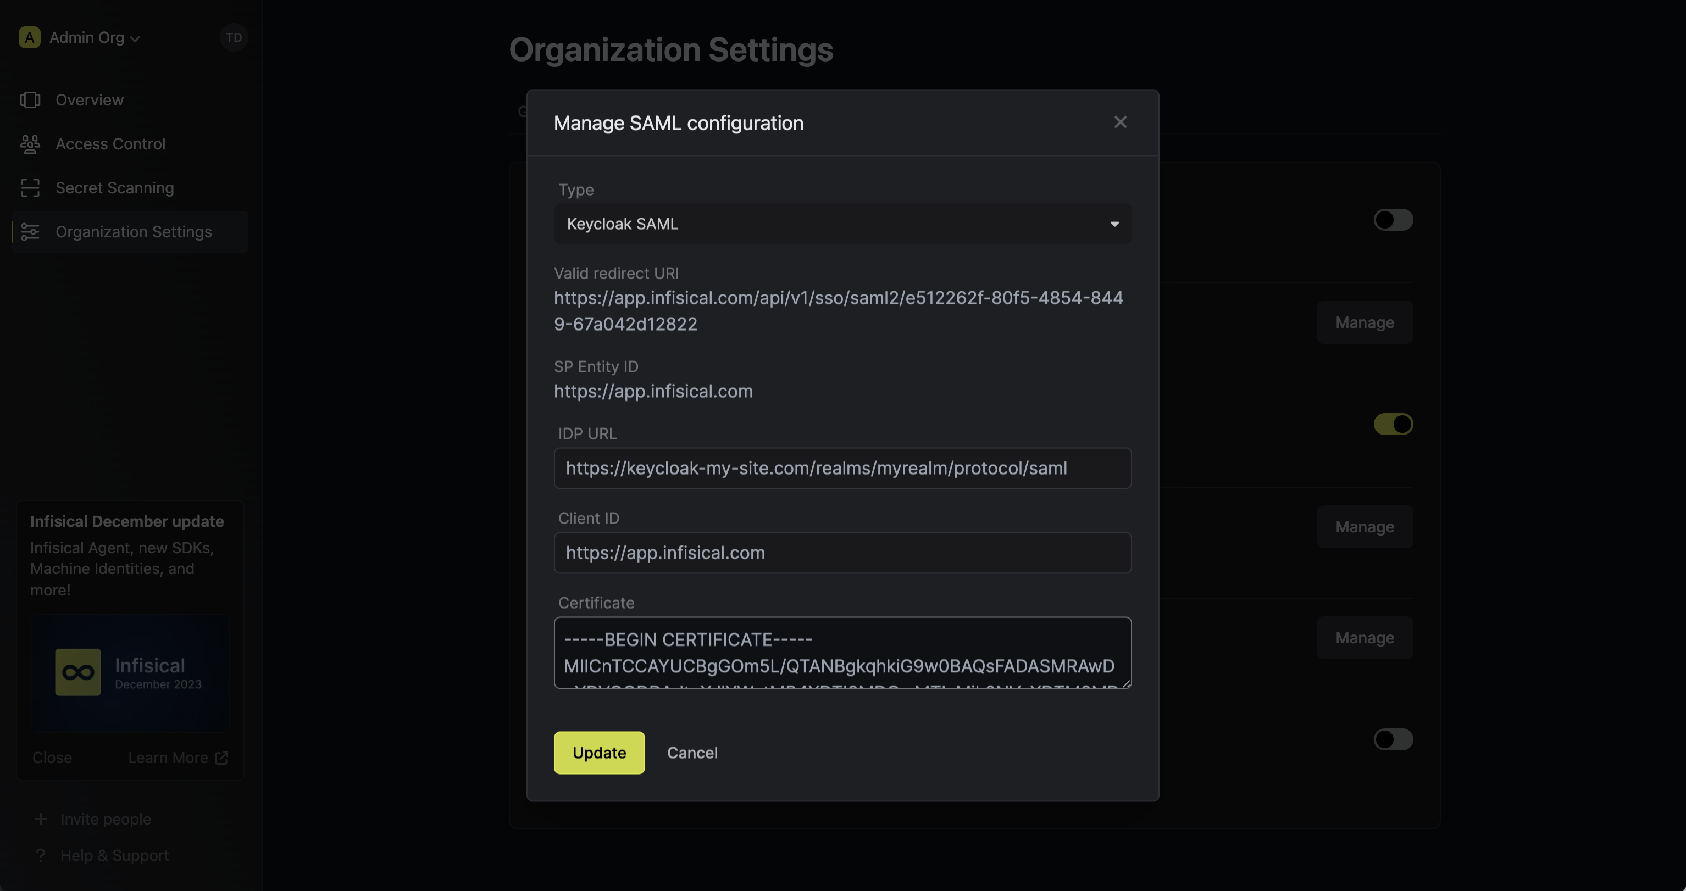The height and width of the screenshot is (891, 1686).
Task: Click the Infisical December 2023 thumbnail
Action: [130, 672]
